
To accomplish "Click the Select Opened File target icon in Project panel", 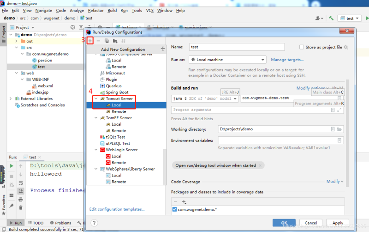I will coord(73,27).
